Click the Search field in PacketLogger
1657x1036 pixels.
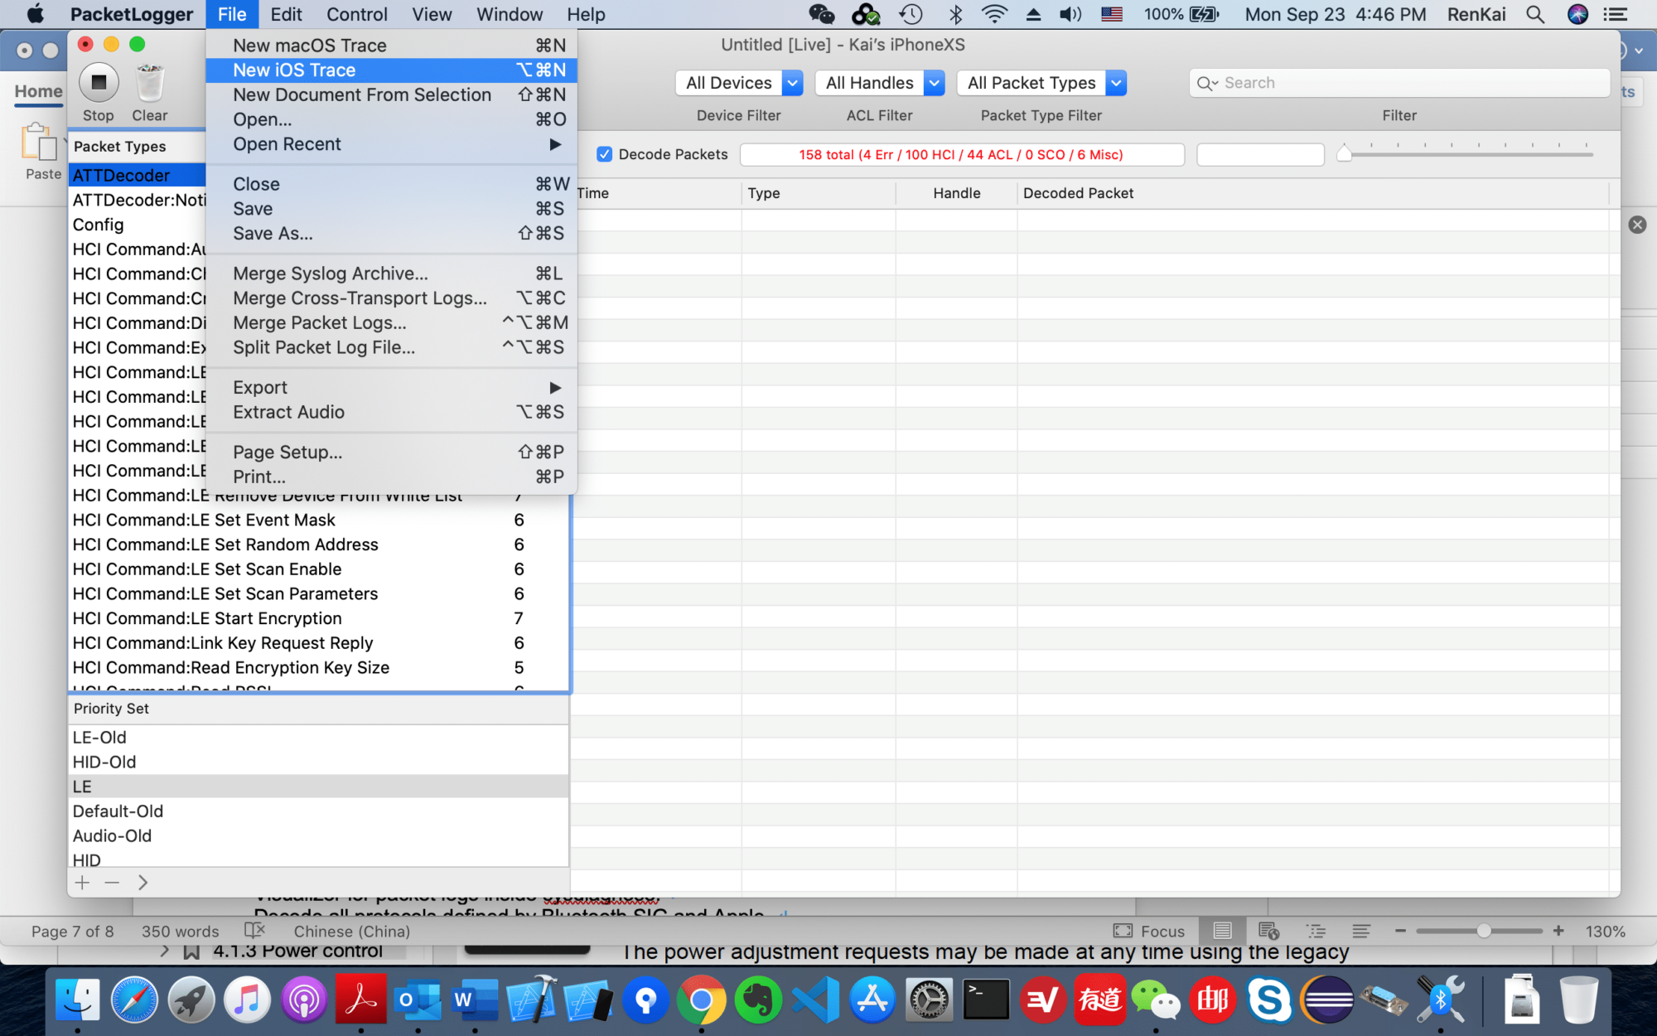1400,83
